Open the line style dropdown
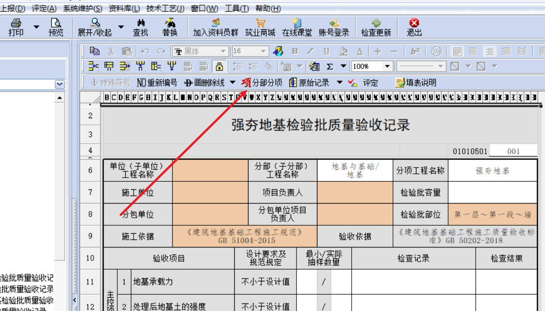This screenshot has width=545, height=311. [x=441, y=66]
